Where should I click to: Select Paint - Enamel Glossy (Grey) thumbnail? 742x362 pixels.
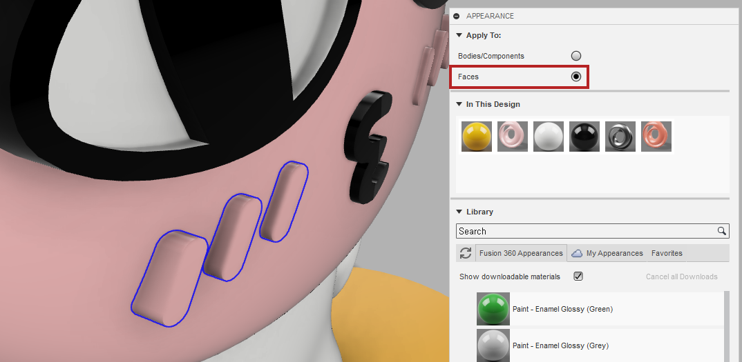click(x=493, y=345)
